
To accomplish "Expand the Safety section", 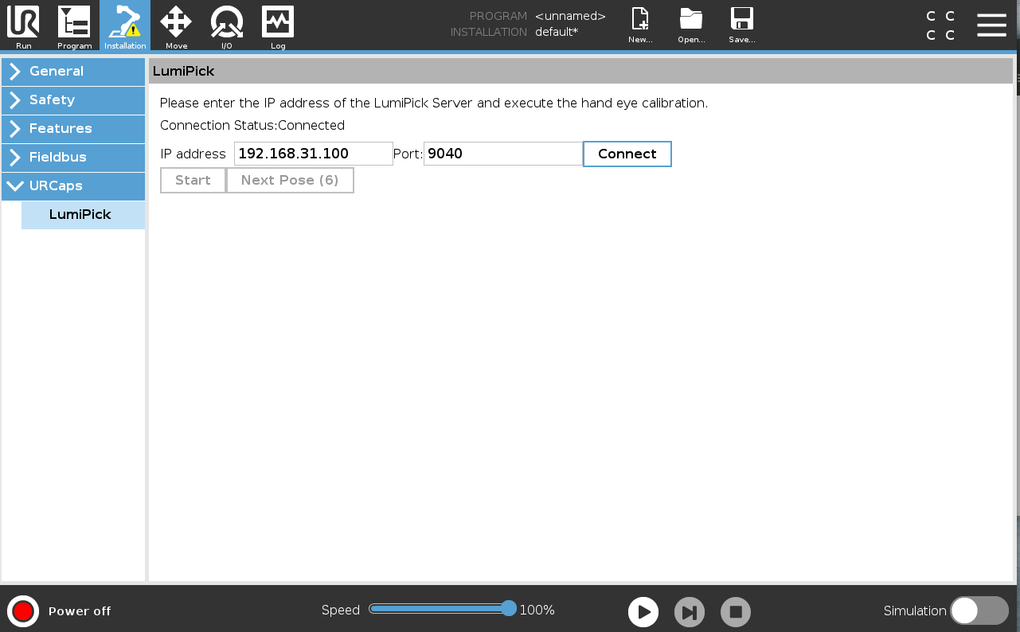I will pos(73,100).
